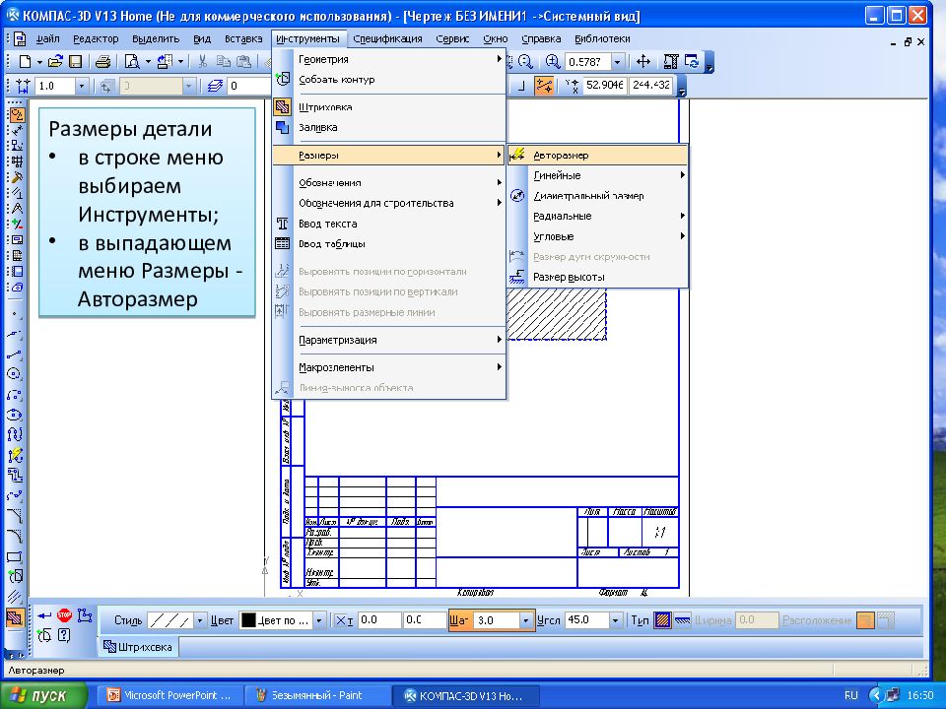
Task: Select the rectangle drawing tool
Action: point(15,557)
